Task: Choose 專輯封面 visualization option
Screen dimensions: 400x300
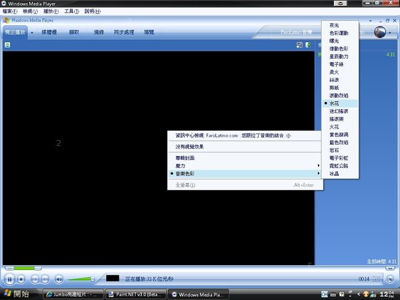Action: [x=245, y=158]
